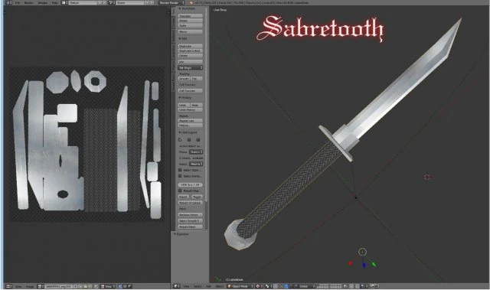Collapse the Edit panel in tool shelf
The height and width of the screenshot is (290, 490).
[179, 38]
